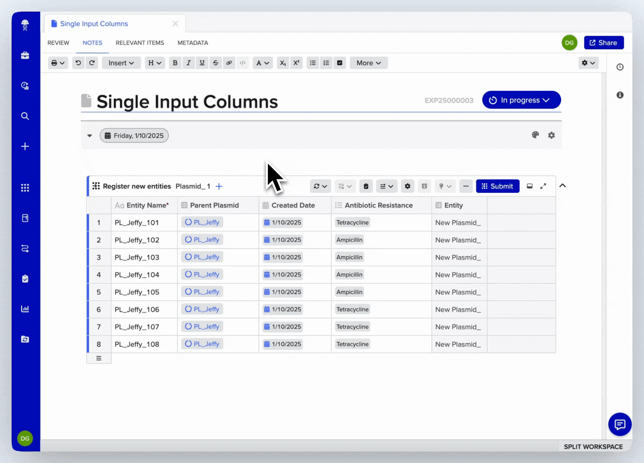Insert a numbered list
This screenshot has height=463, width=644.
tap(326, 63)
